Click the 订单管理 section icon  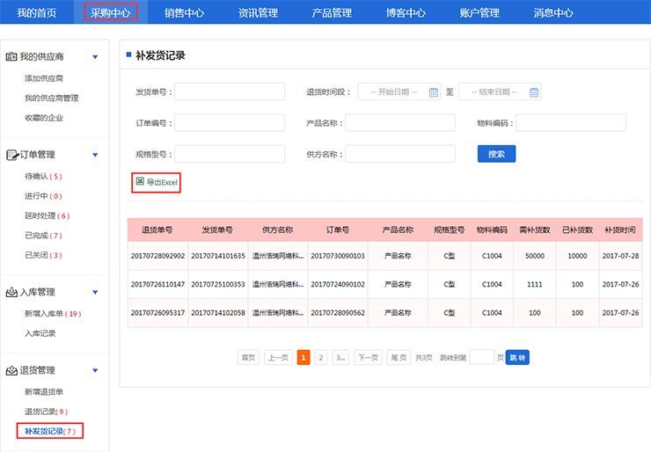click(x=12, y=155)
